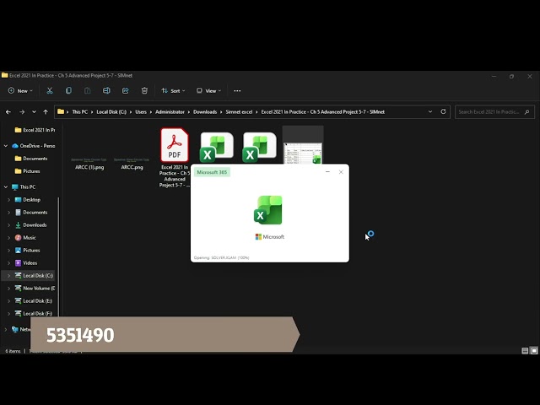The image size is (540, 405).
Task: Select Desktop in navigation pane
Action: coord(28,200)
